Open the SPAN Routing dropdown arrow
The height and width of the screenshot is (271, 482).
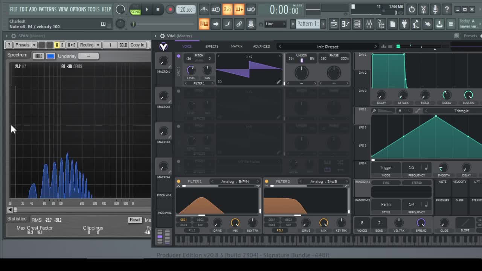click(98, 45)
